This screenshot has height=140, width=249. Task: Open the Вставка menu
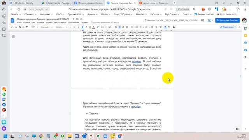click(40, 23)
